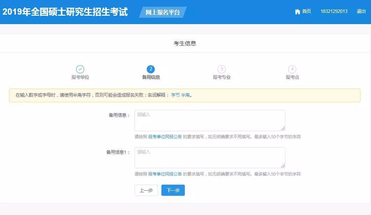This screenshot has width=371, height=215.
Task: Click the resize handle of 备用信息1 textarea
Action: click(283, 166)
